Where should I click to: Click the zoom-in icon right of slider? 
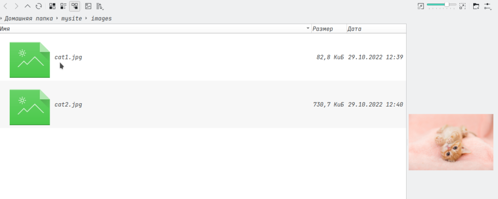pos(462,6)
